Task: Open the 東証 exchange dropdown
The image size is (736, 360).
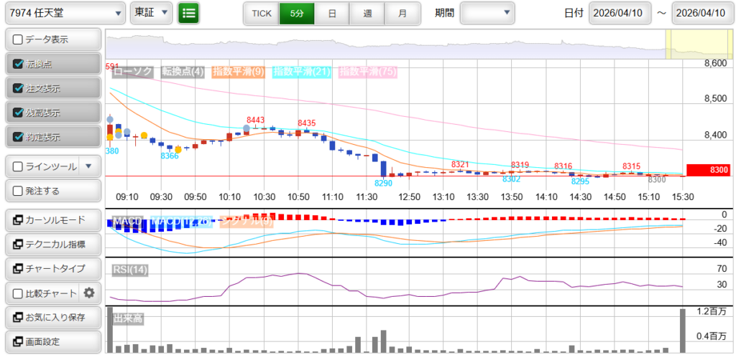Action: click(x=152, y=13)
